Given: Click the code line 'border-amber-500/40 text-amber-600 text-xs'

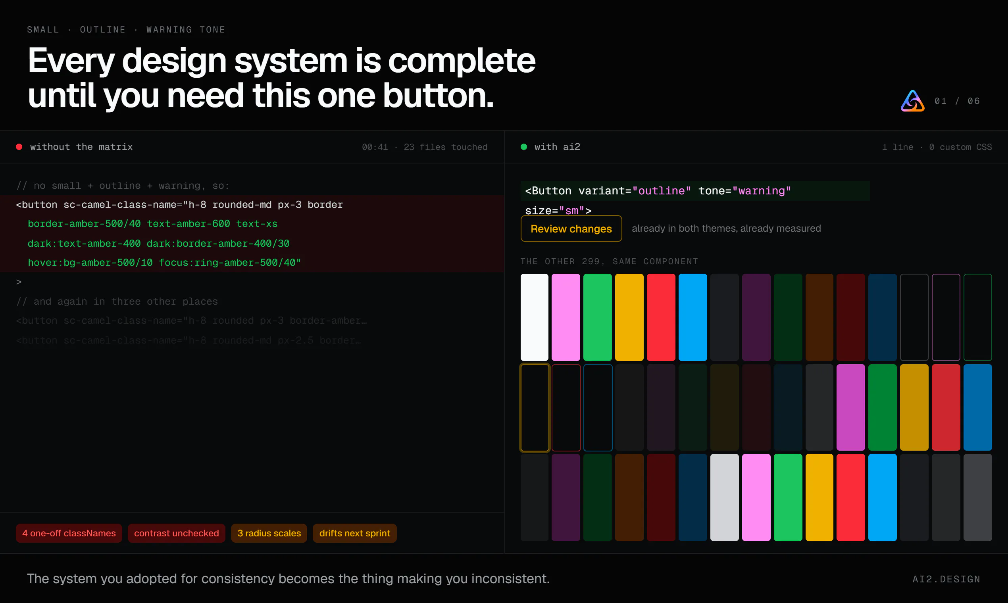Looking at the screenshot, I should click(152, 224).
